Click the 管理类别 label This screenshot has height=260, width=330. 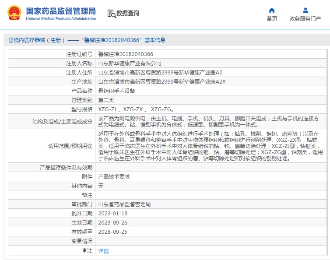[x=82, y=100]
